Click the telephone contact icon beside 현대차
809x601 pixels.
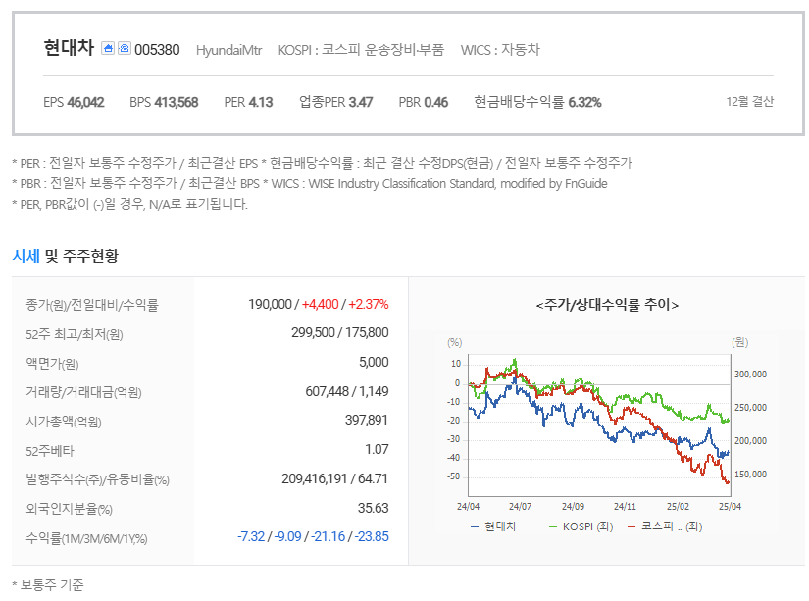(x=125, y=48)
